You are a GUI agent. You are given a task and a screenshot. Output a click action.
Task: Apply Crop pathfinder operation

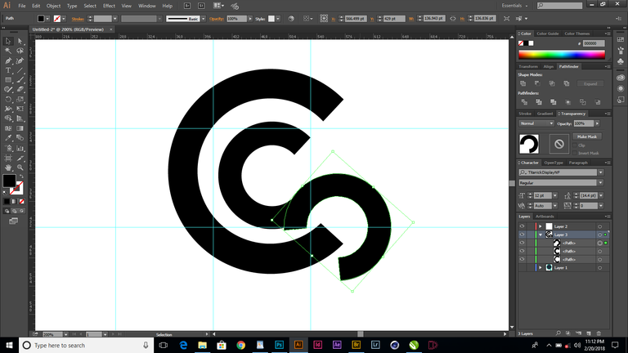(568, 102)
